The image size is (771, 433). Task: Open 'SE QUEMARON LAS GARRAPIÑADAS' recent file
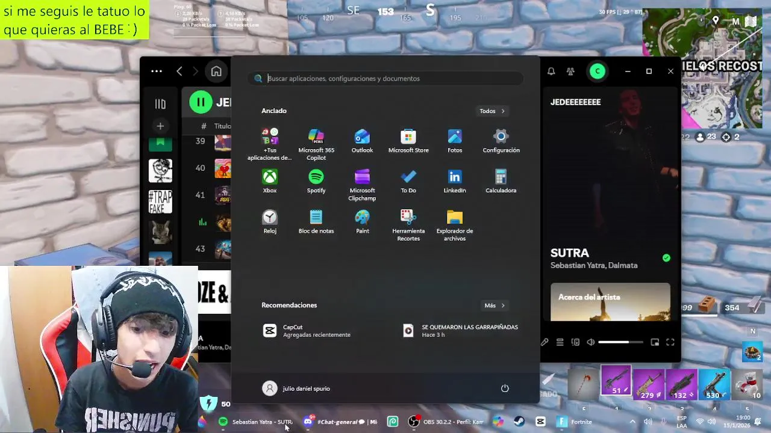point(461,331)
